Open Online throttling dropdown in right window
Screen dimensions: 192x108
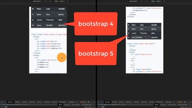[x=159, y=1]
